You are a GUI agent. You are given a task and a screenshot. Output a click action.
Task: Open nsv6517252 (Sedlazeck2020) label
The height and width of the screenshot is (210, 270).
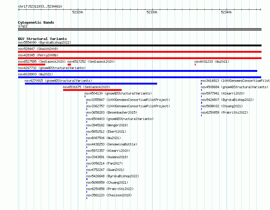91,62
